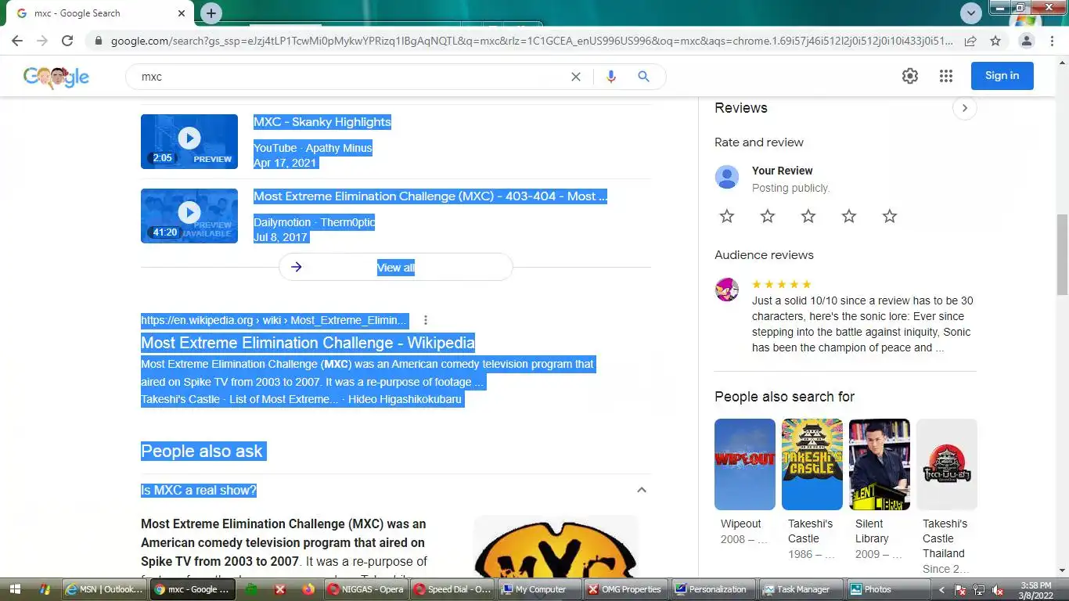Image resolution: width=1069 pixels, height=601 pixels.
Task: Switch to OMG Properties taskbar window
Action: (x=627, y=589)
